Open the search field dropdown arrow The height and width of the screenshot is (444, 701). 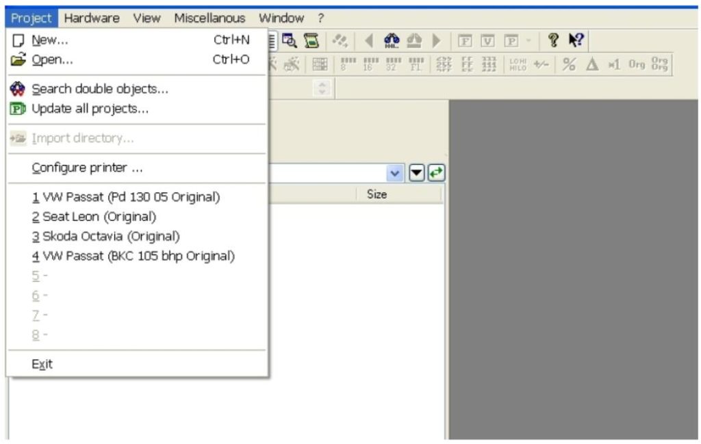click(396, 172)
